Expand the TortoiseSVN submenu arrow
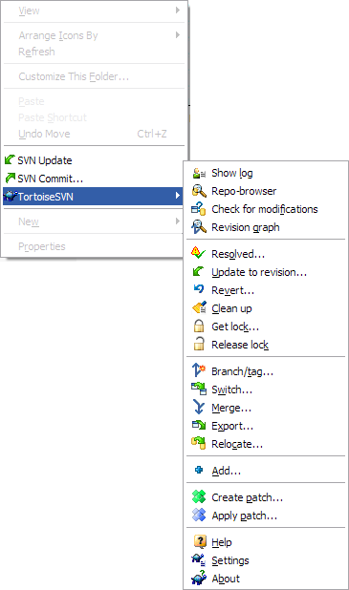 (177, 196)
